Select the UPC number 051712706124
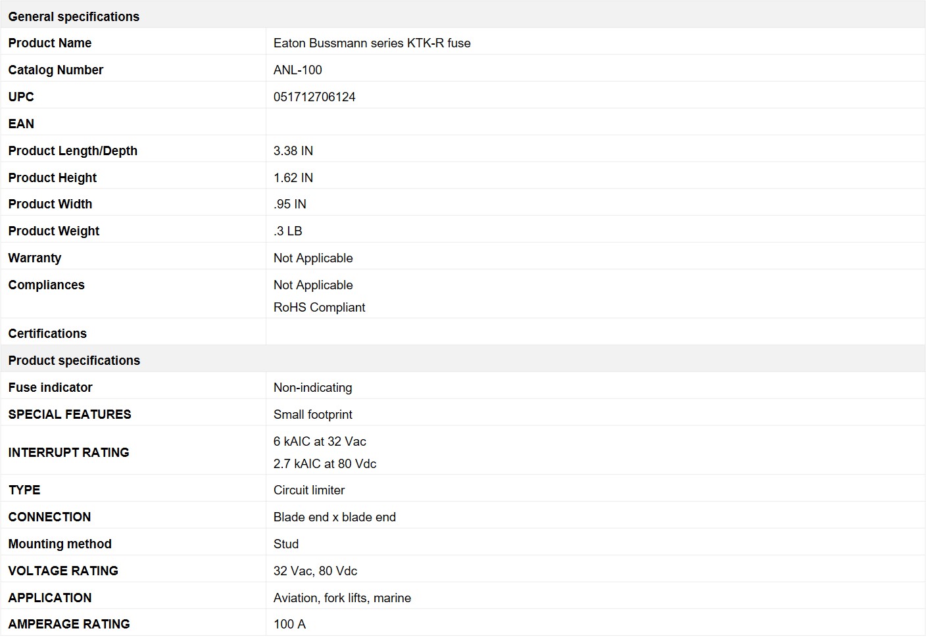This screenshot has width=926, height=639. [314, 97]
